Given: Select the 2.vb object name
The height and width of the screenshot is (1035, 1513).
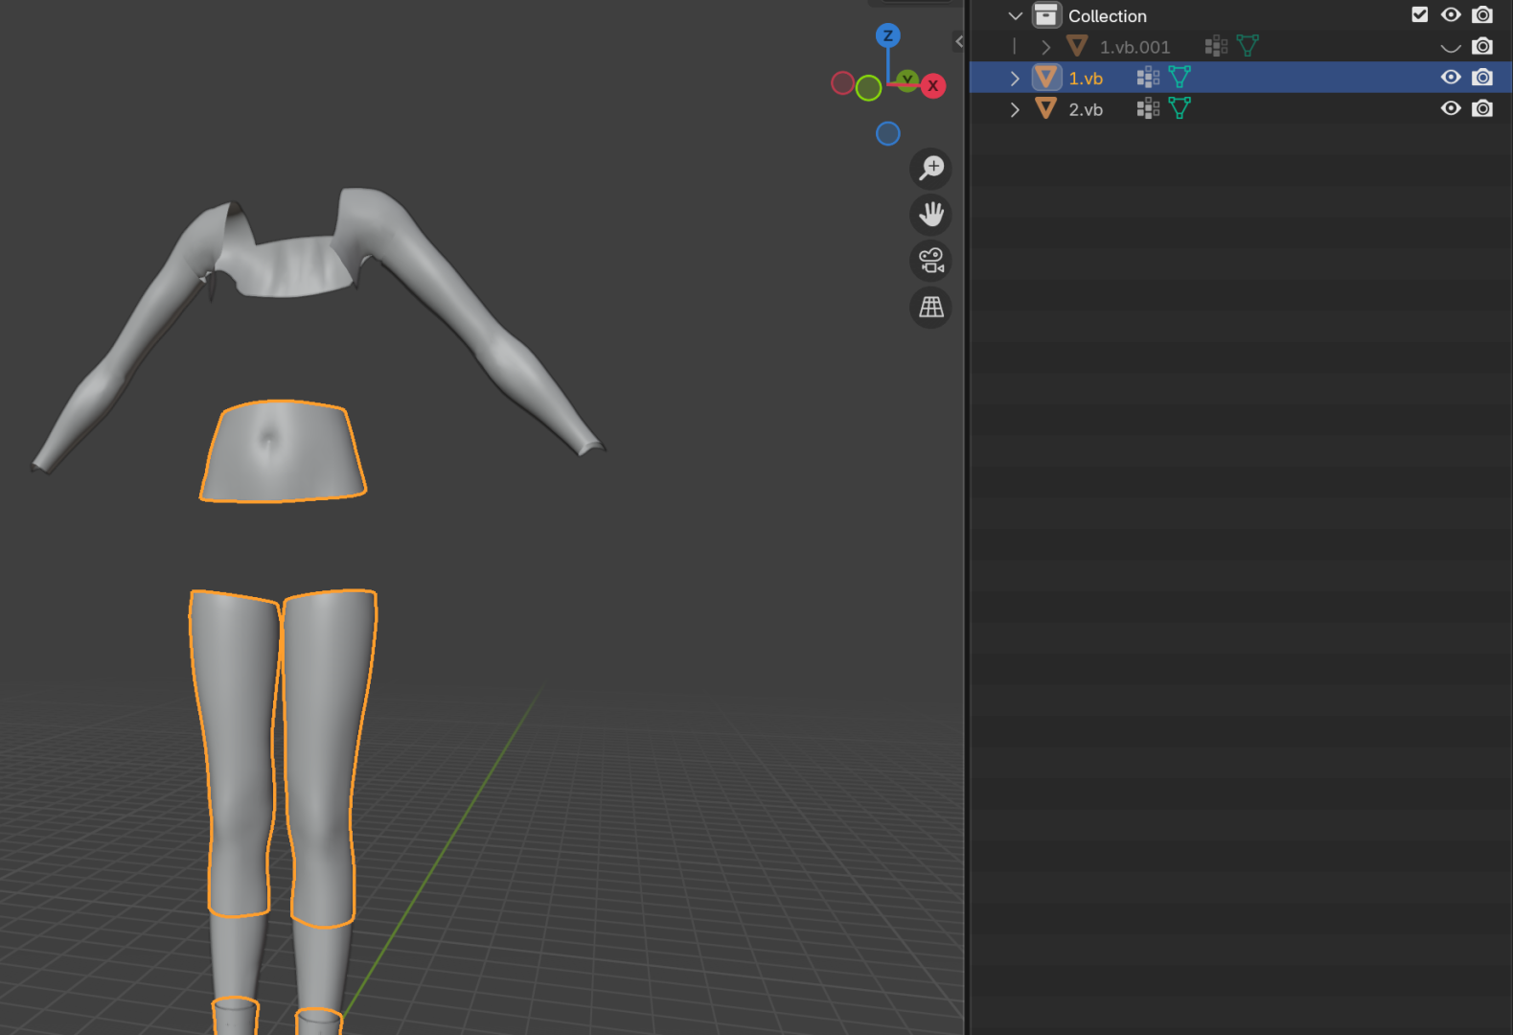Looking at the screenshot, I should pos(1086,110).
